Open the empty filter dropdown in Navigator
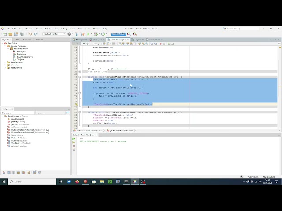282x211 pixels. click(50, 113)
